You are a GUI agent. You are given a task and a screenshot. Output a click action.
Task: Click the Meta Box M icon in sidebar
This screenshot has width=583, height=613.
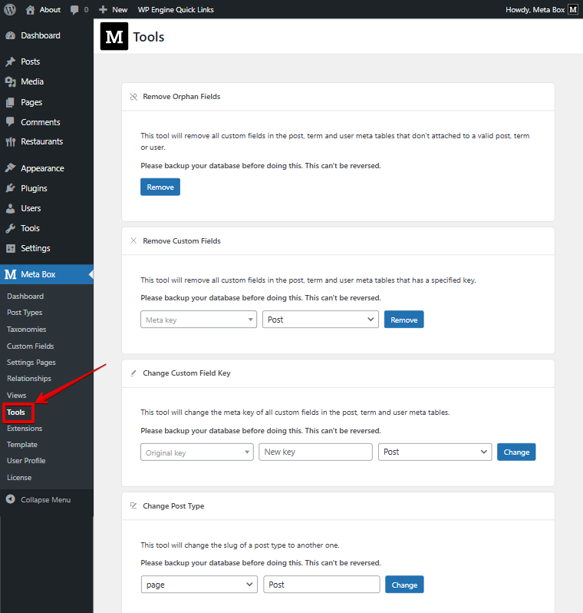click(x=11, y=274)
